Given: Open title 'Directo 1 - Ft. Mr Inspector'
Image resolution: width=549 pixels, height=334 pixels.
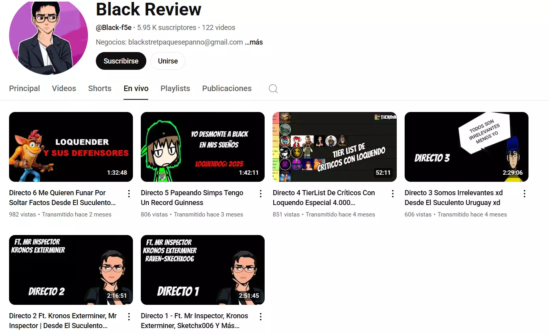Looking at the screenshot, I should click(194, 321).
